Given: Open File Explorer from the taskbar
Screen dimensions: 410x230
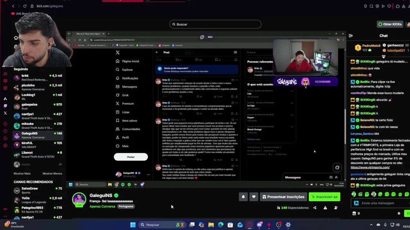Looking at the screenshot, I should pyautogui.click(x=211, y=225).
